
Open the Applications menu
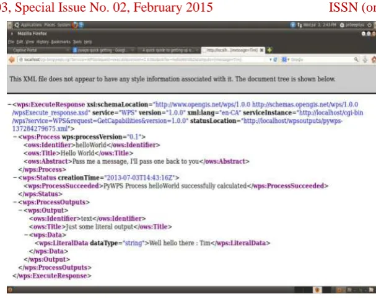pyautogui.click(x=31, y=25)
